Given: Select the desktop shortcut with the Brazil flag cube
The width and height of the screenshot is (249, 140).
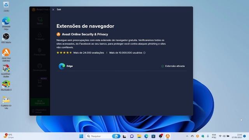Looking at the screenshot, I should [6, 86].
